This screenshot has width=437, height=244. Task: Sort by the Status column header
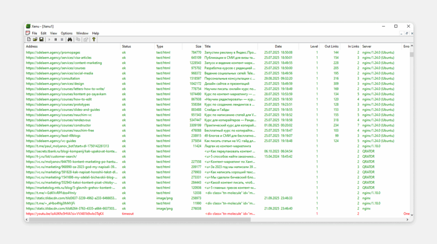point(126,46)
